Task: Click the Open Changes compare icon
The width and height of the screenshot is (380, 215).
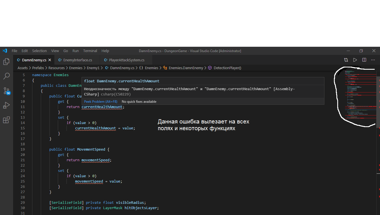Action: tap(346, 60)
